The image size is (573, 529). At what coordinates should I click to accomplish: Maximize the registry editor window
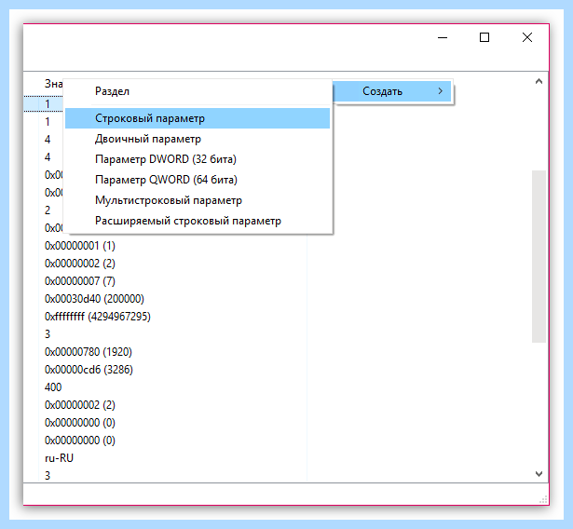pyautogui.click(x=484, y=37)
